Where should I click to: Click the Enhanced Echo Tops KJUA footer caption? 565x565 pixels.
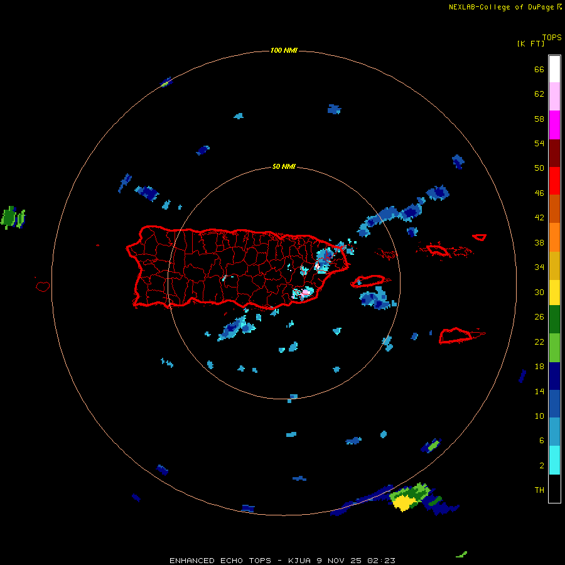[282, 561]
